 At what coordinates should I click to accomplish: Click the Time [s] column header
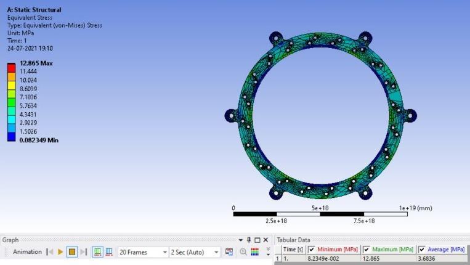point(293,250)
